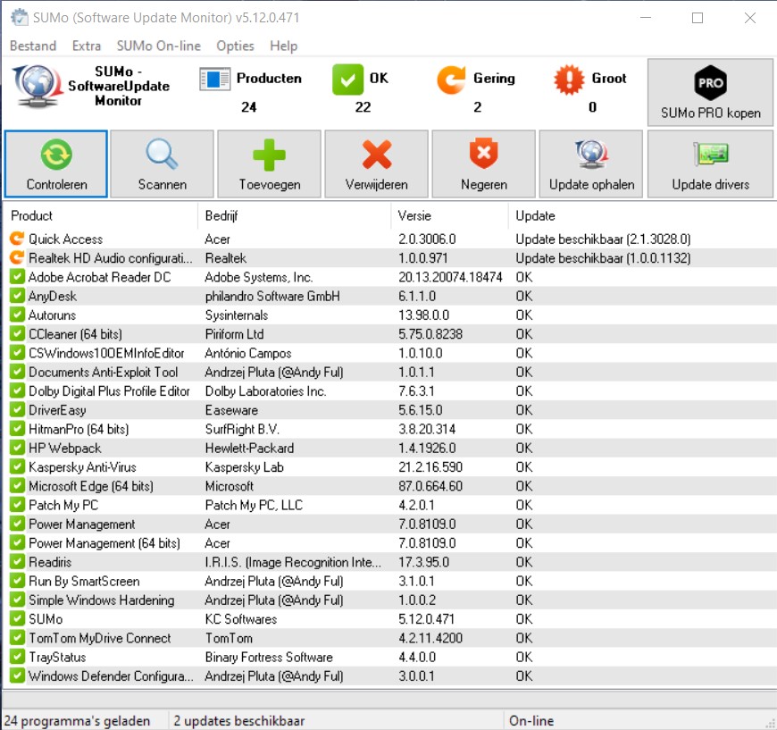Select the Simple Windows Hardening row
The height and width of the screenshot is (730, 777).
click(389, 600)
